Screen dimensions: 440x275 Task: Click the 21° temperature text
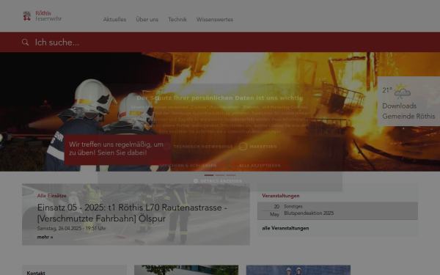tap(387, 90)
